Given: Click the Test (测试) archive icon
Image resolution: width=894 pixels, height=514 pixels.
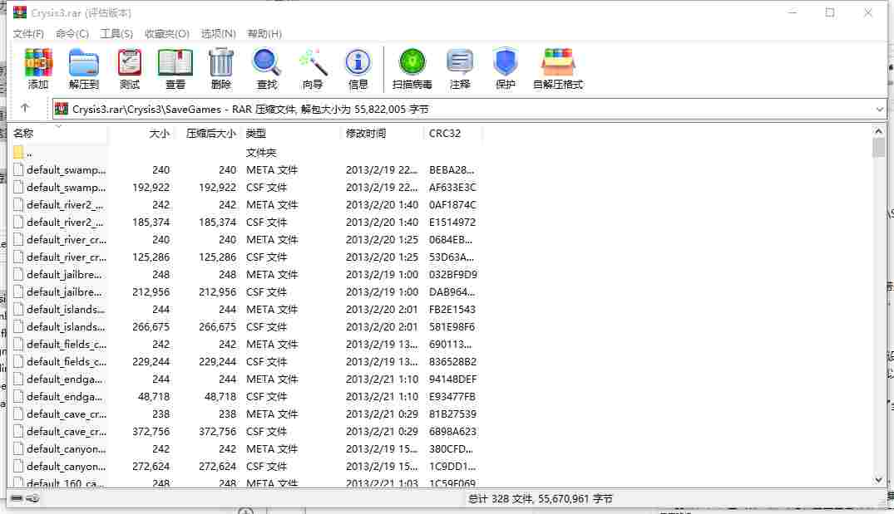Looking at the screenshot, I should point(130,68).
